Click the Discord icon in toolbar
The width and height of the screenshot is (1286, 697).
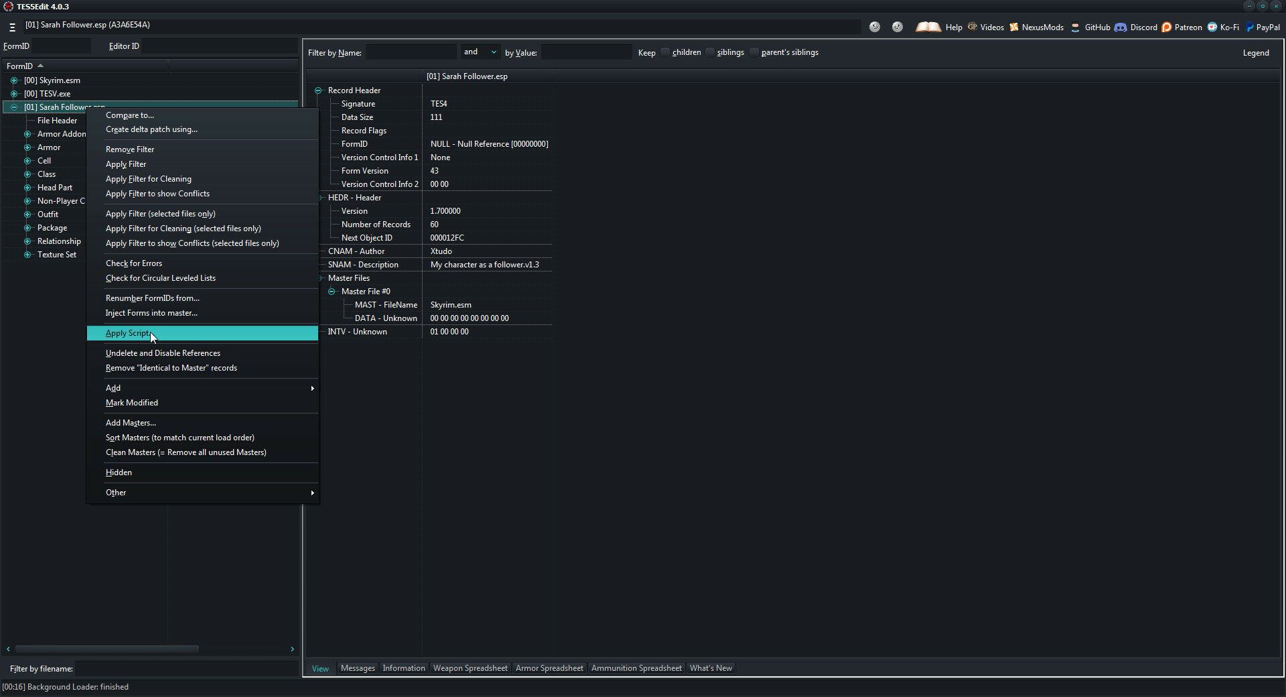(x=1121, y=27)
